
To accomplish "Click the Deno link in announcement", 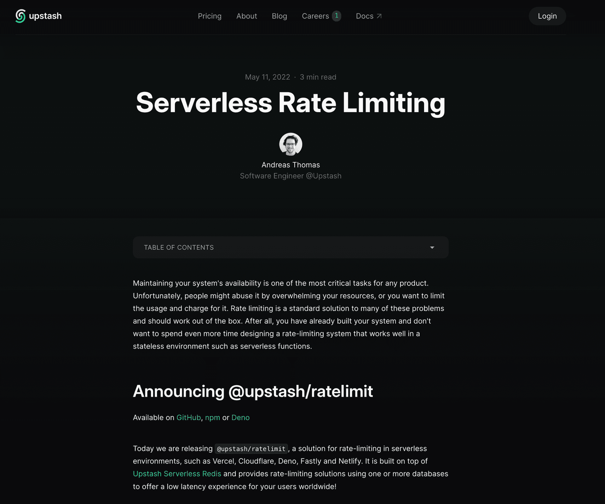I will 240,417.
